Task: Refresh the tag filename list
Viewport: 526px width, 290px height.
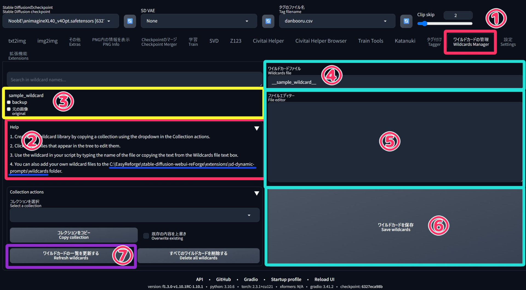Action: [x=406, y=21]
